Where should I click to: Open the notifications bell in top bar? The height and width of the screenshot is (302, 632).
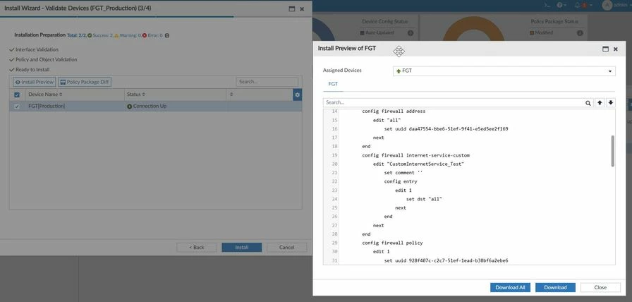(577, 5)
